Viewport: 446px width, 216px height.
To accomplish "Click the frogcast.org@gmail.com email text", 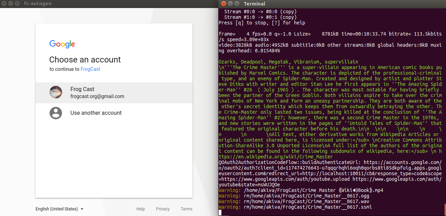I will point(97,96).
